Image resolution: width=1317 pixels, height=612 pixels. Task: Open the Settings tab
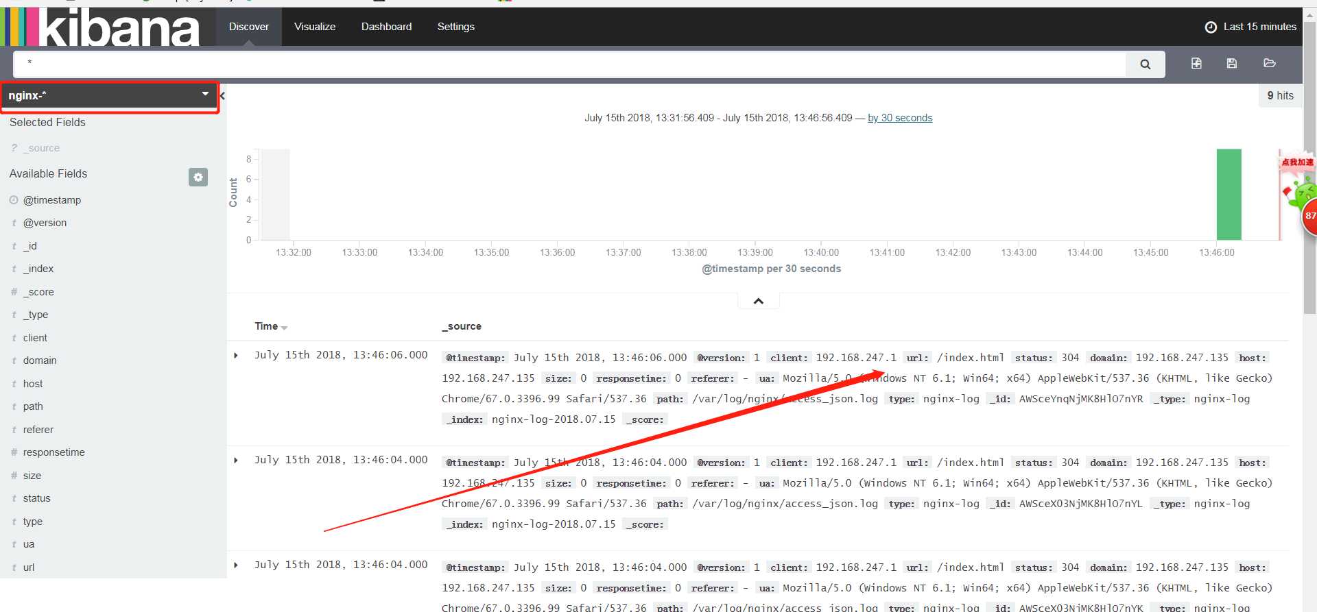(x=456, y=27)
